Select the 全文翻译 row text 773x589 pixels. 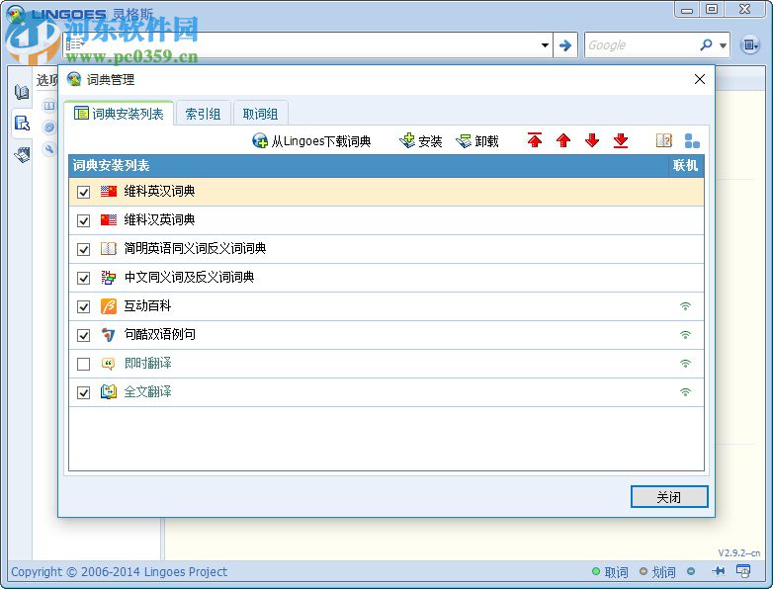pos(147,392)
